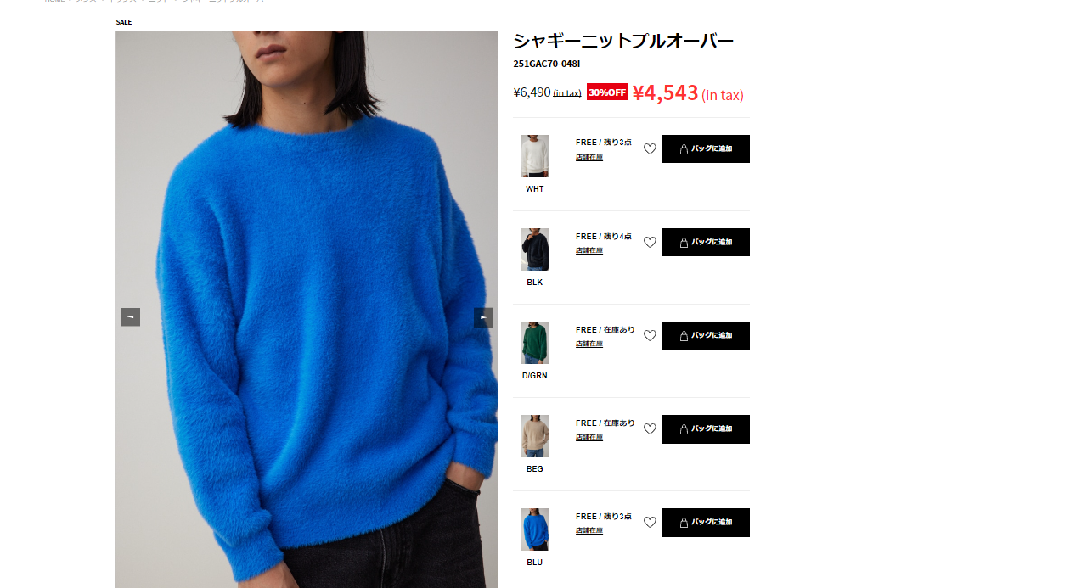
Task: Select the black sweater thumbnail
Action: coord(534,249)
